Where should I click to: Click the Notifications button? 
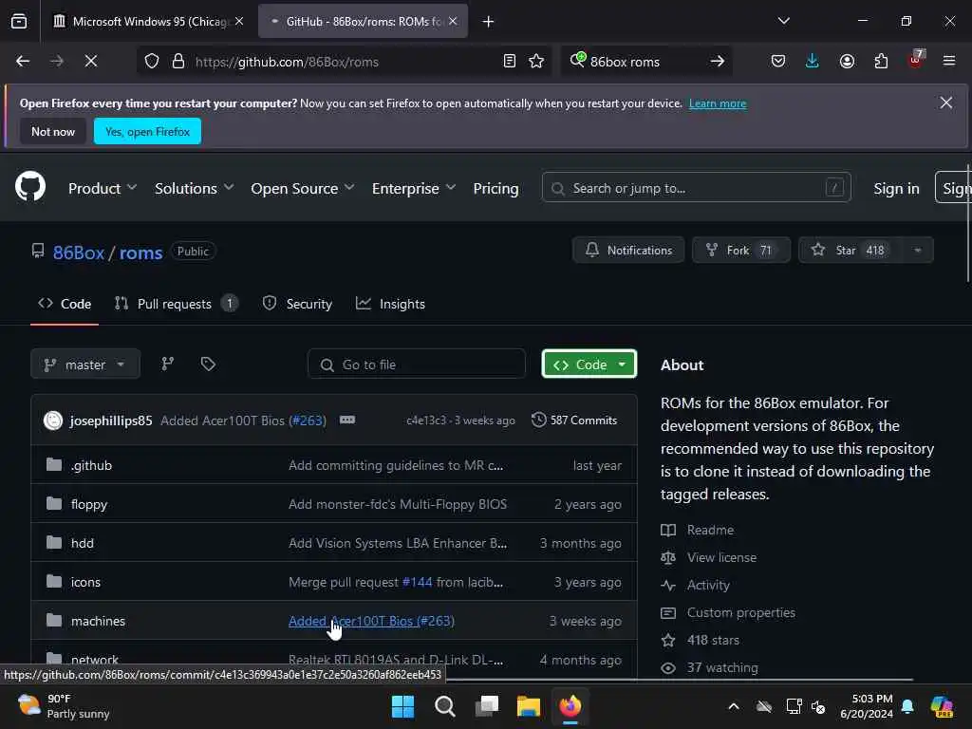coord(628,251)
